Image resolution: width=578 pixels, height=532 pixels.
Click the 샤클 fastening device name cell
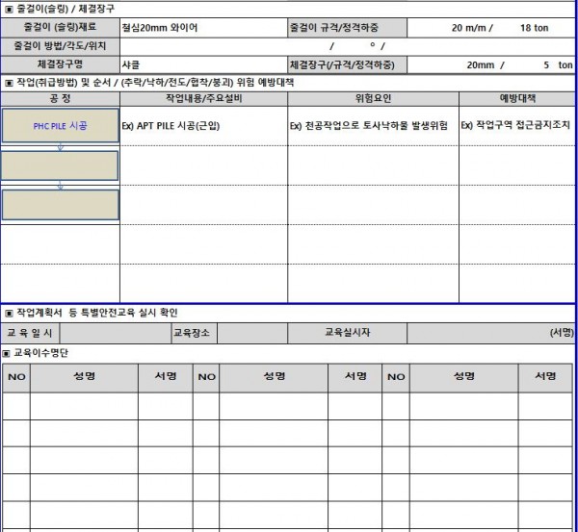coord(203,64)
